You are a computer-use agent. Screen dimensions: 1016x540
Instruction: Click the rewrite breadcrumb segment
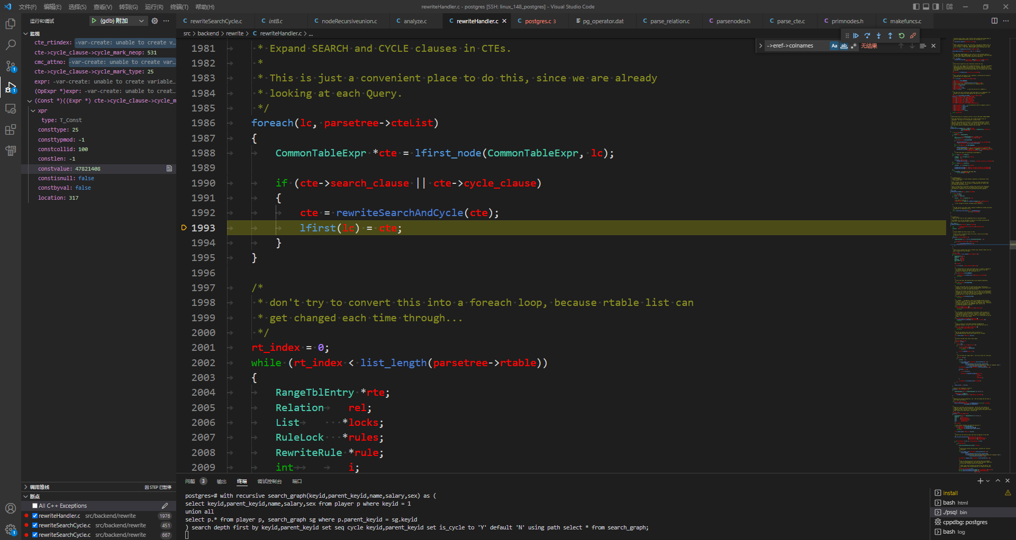click(x=234, y=33)
